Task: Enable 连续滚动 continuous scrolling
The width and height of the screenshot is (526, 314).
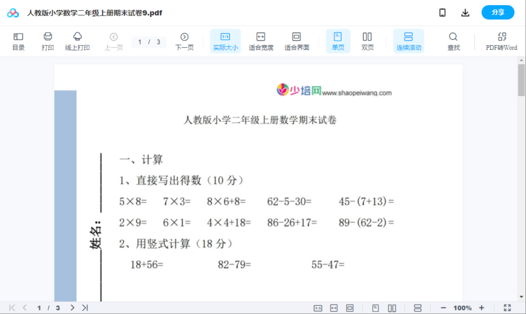Action: [409, 41]
